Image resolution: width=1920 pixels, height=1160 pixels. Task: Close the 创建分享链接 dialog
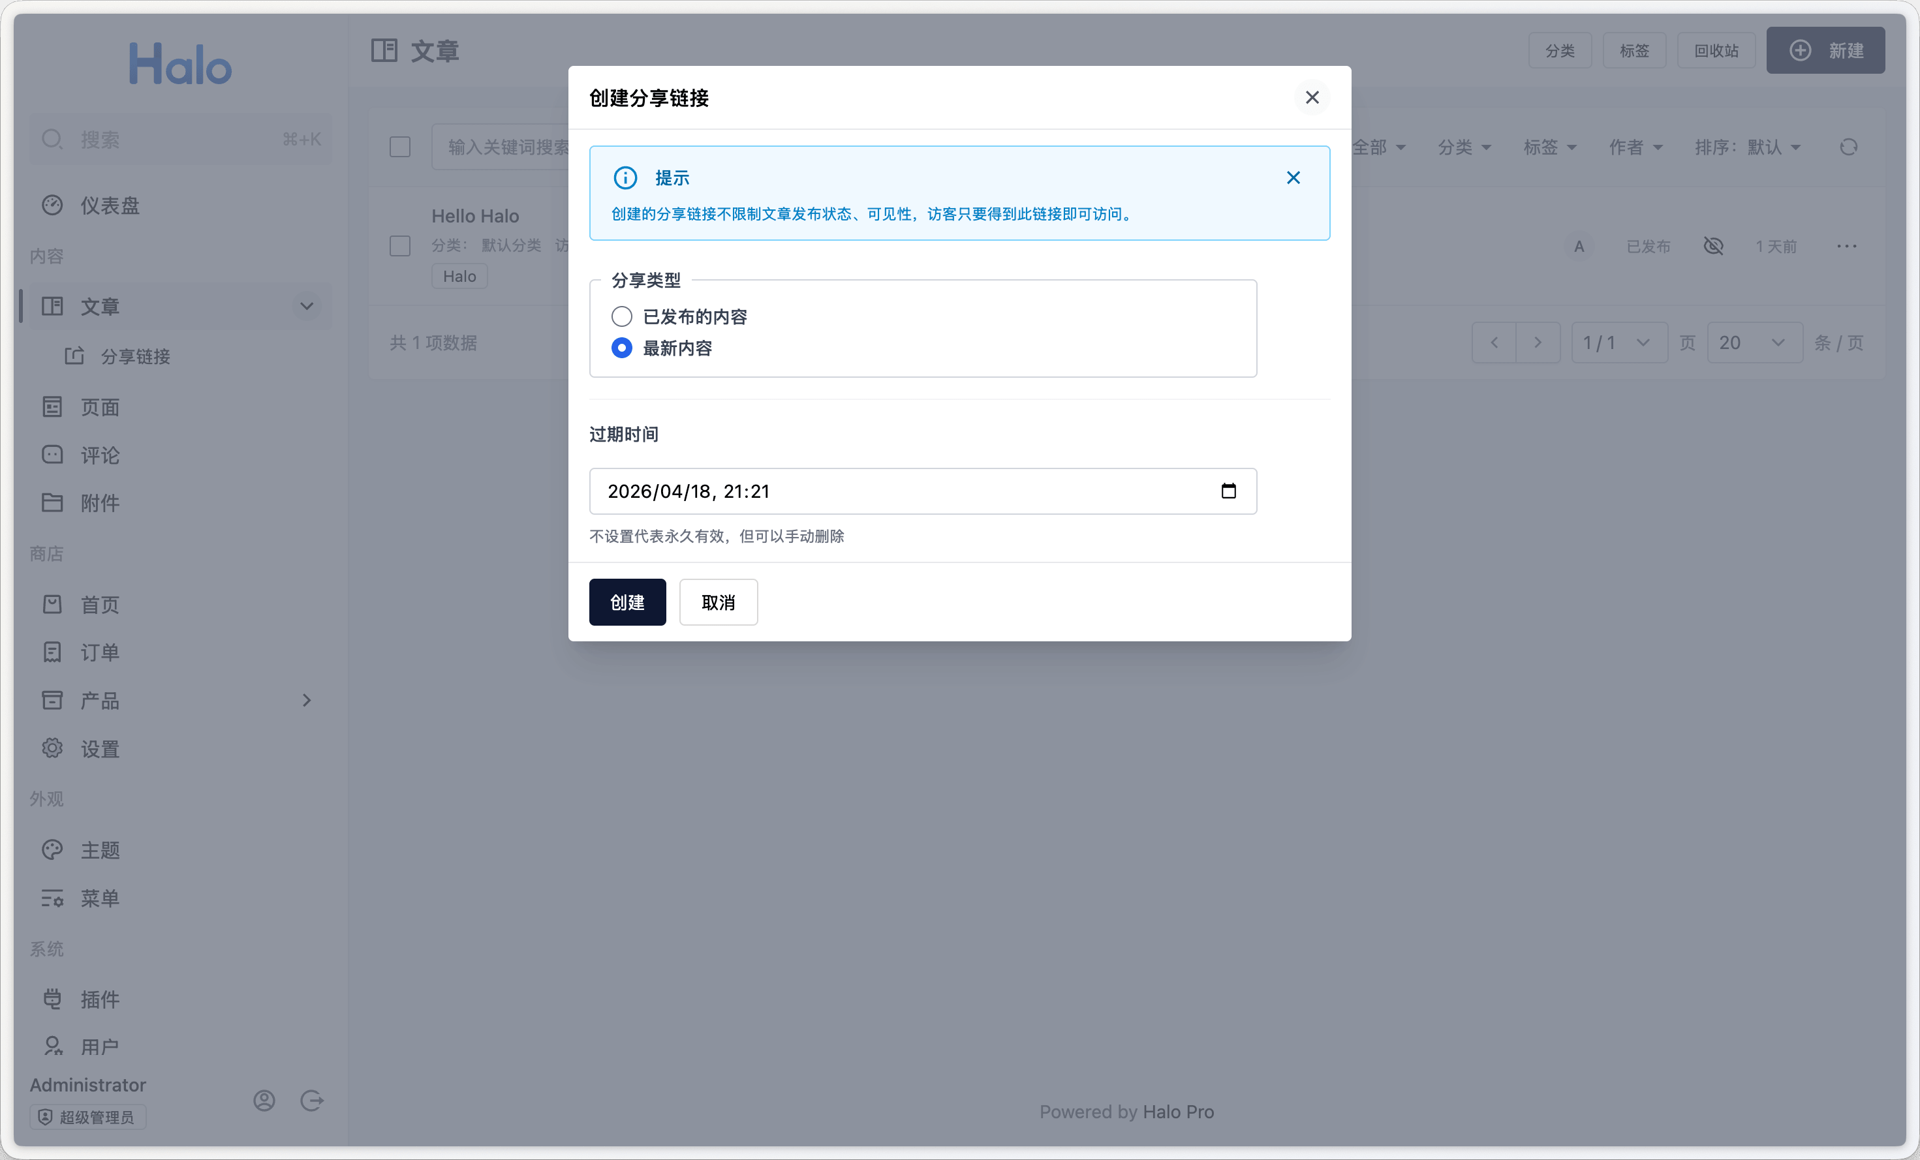click(1311, 97)
